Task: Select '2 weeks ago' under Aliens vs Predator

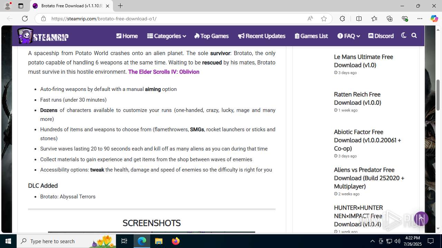Action: 349,194
